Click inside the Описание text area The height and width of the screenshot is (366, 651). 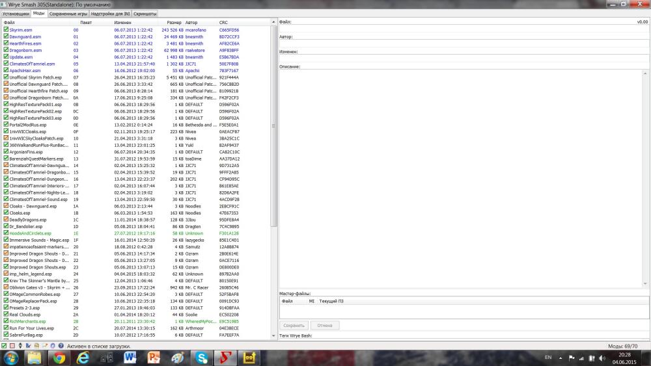click(461, 178)
